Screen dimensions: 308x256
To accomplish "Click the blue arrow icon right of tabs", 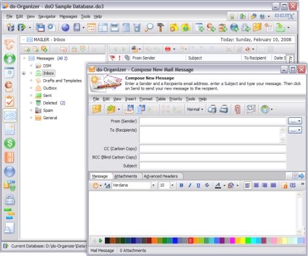I will [301, 176].
